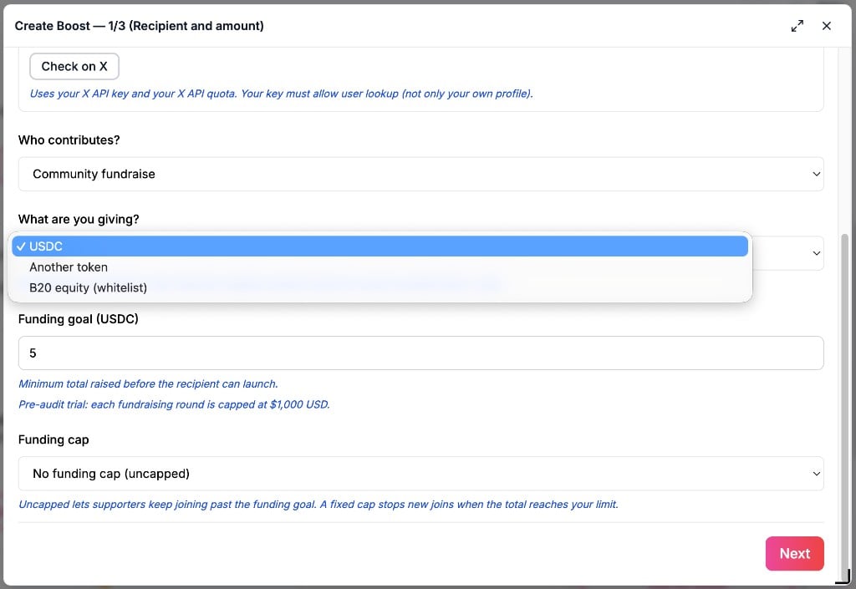Screen dimensions: 856x589
Task: Click the 'Pre-audit trial' cap note
Action: click(174, 404)
